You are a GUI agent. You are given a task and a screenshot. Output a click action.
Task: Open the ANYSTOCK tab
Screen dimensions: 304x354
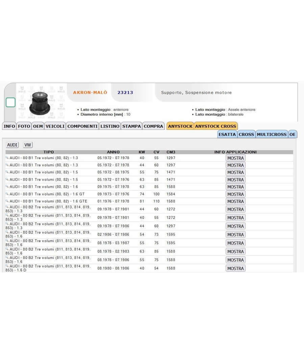tap(180, 126)
